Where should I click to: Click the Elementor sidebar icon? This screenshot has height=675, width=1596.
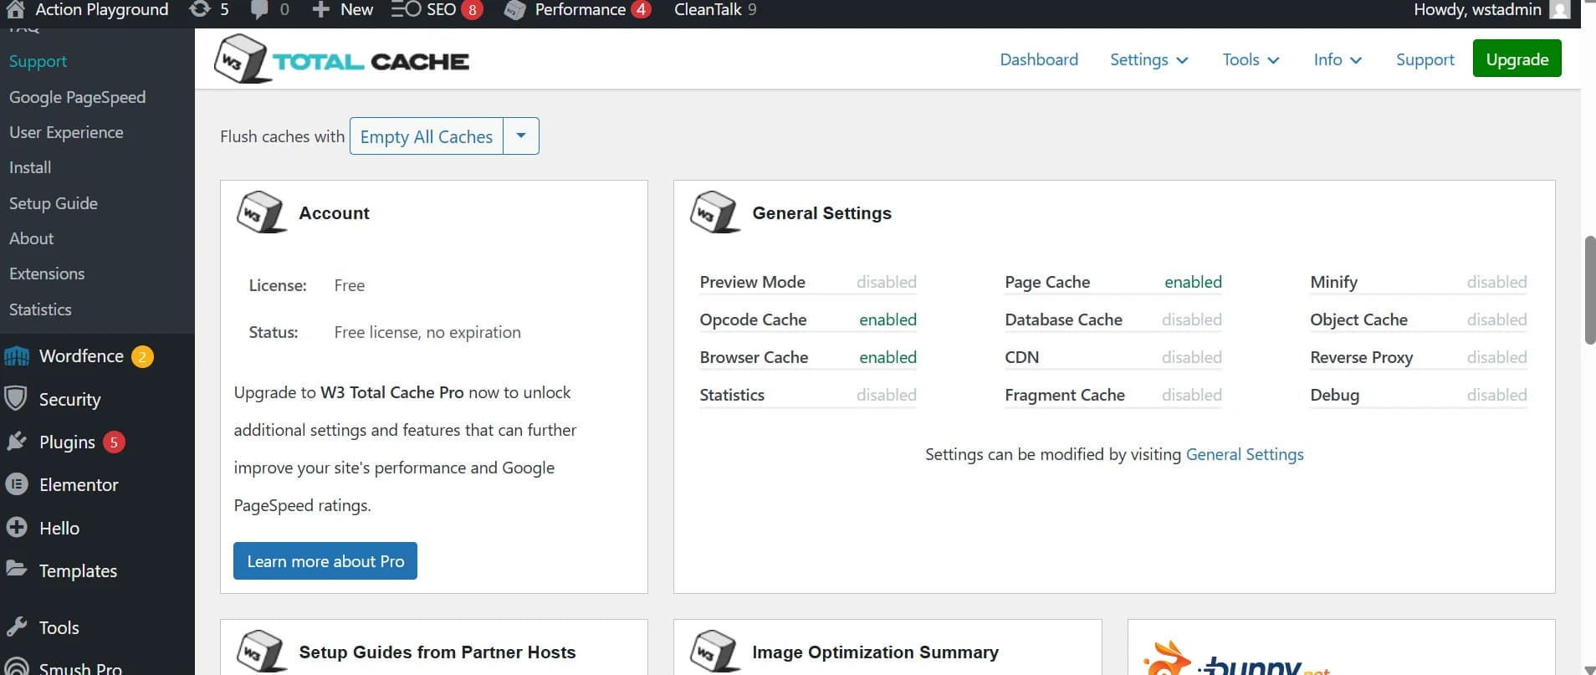16,484
